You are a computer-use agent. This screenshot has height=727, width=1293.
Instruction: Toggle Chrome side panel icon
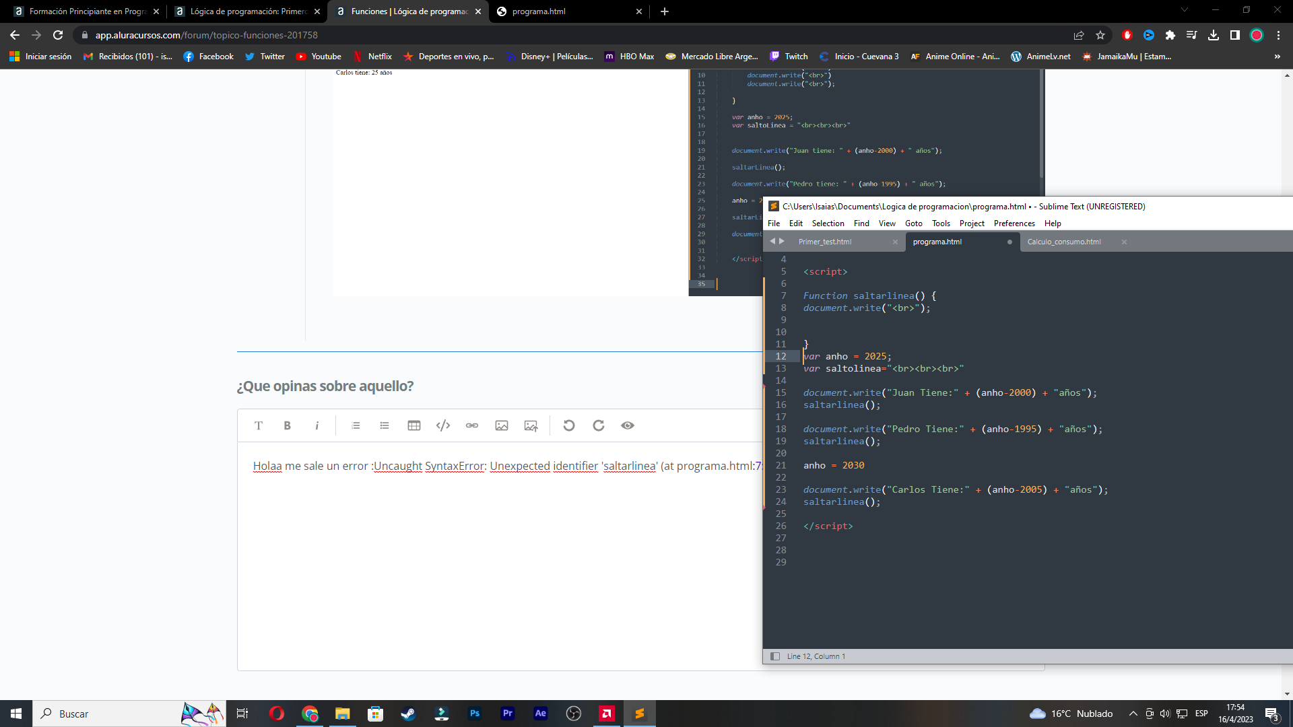tap(1235, 35)
